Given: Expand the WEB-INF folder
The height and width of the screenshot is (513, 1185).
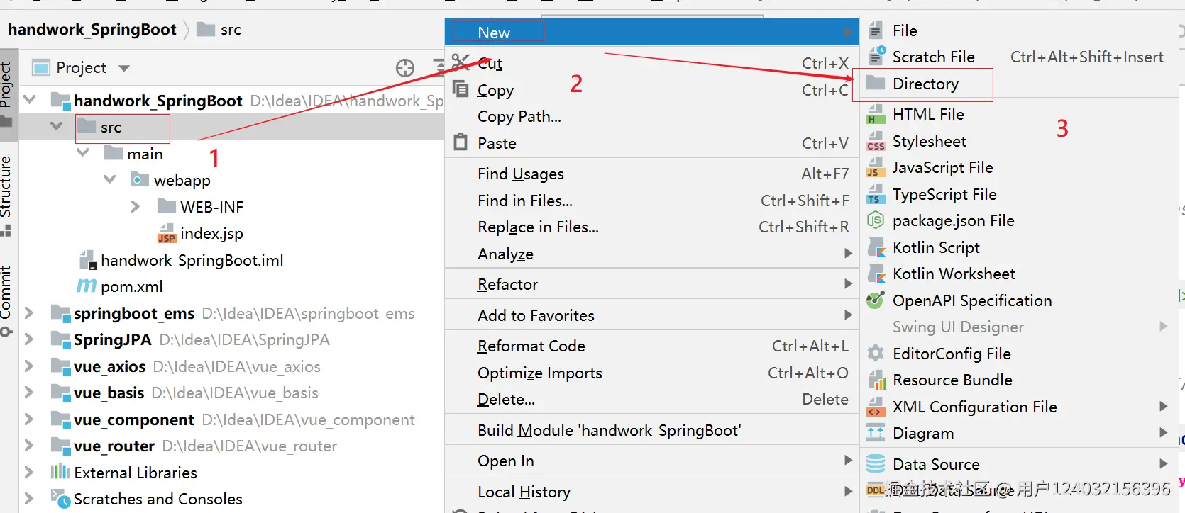Looking at the screenshot, I should 136,207.
